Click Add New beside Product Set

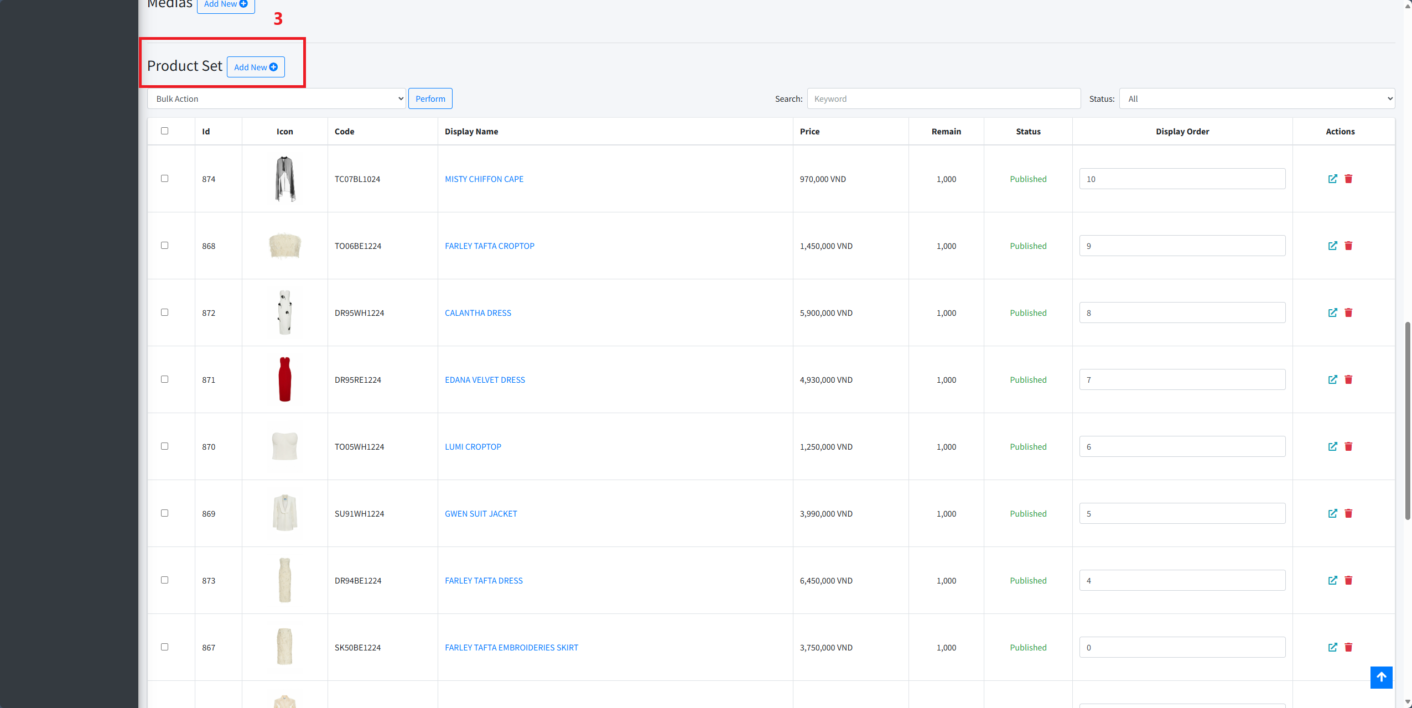[256, 67]
